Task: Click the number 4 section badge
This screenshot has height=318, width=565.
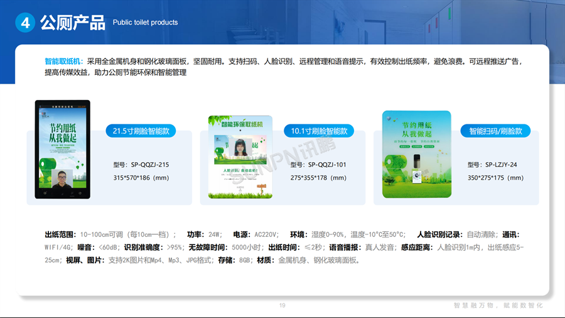Action: tap(25, 23)
